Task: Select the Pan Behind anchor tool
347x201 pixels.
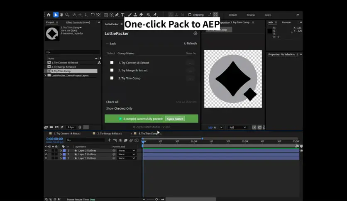Action: click(98, 15)
